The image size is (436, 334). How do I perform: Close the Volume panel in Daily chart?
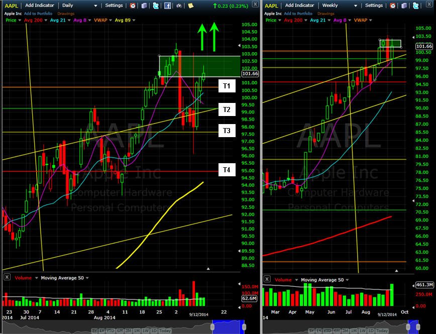7,277
